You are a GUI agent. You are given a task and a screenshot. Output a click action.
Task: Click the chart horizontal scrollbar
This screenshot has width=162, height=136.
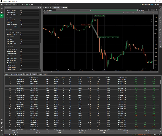click(x=52, y=72)
